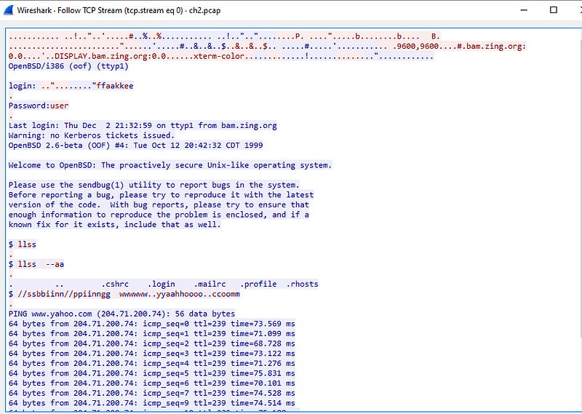Click 'Warning: no Kerberos tickets issued.' line
Viewport: 582px width, 414px height.
[92, 135]
